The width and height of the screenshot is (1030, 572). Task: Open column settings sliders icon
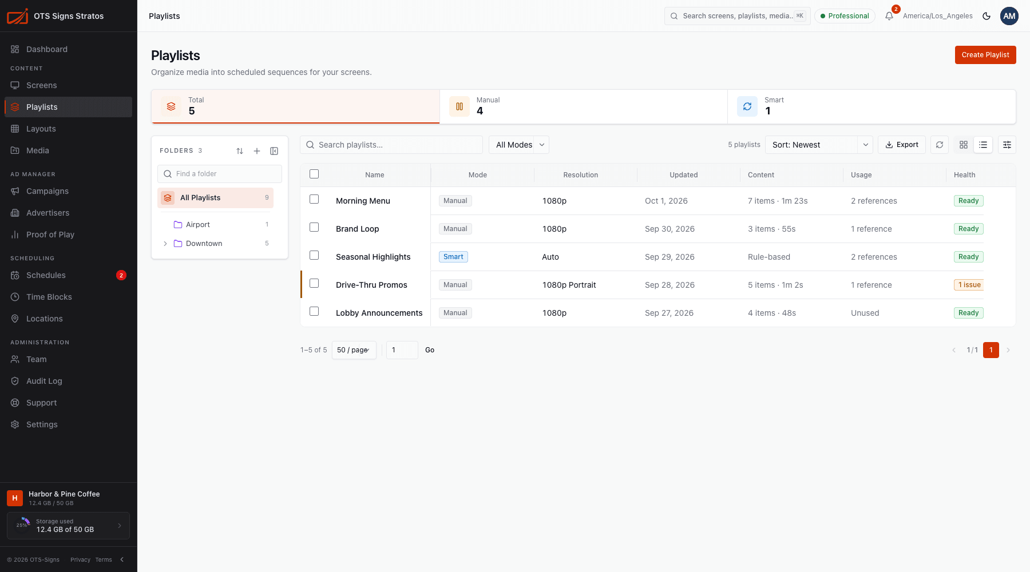[1007, 145]
